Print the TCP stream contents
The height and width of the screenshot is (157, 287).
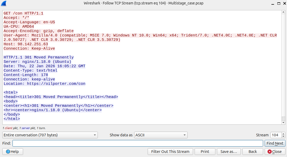(205, 152)
